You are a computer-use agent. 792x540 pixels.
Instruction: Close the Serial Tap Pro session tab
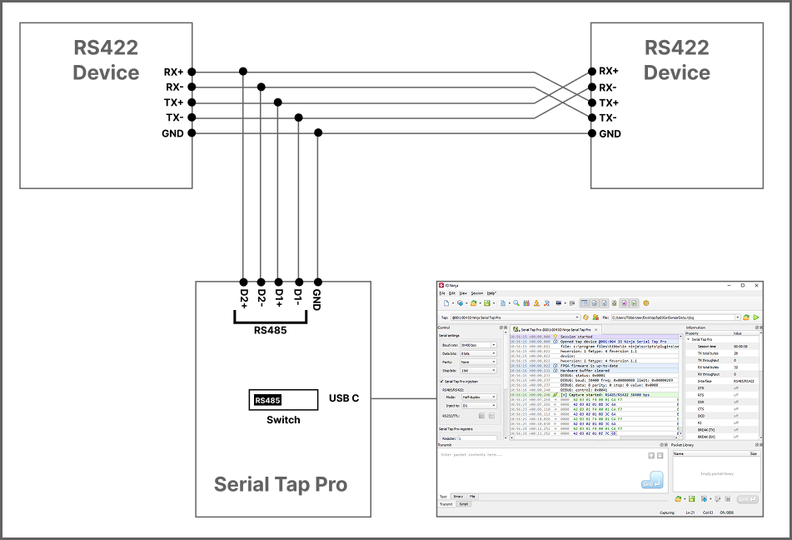[596, 329]
